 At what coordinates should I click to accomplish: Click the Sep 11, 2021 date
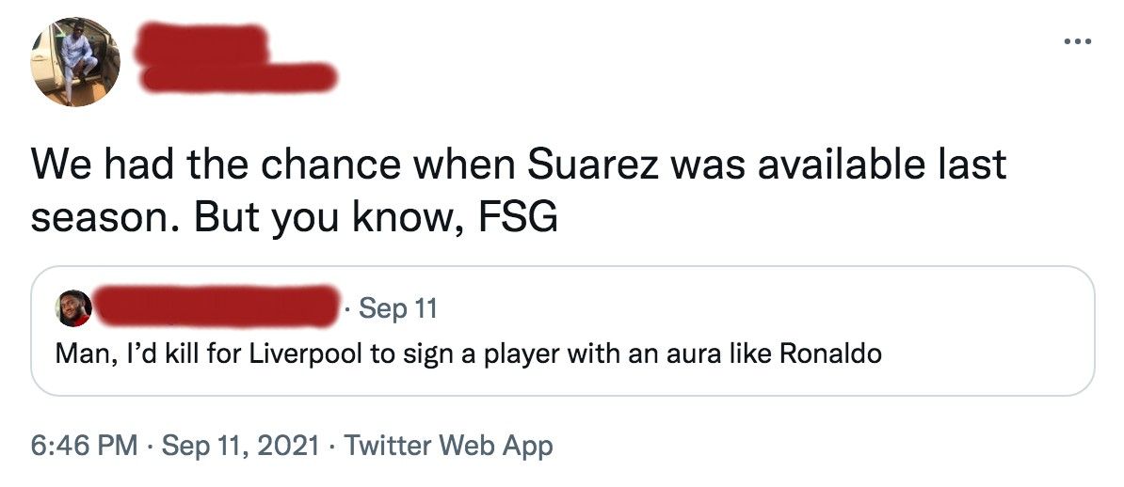pyautogui.click(x=241, y=447)
